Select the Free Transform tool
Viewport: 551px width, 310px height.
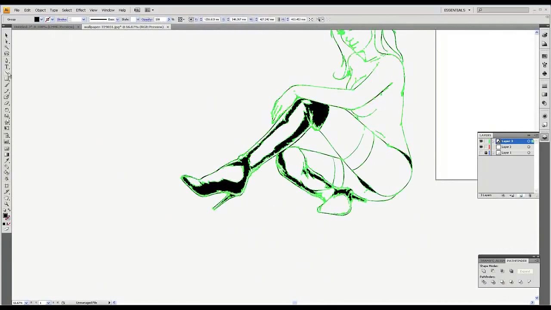pos(6,128)
